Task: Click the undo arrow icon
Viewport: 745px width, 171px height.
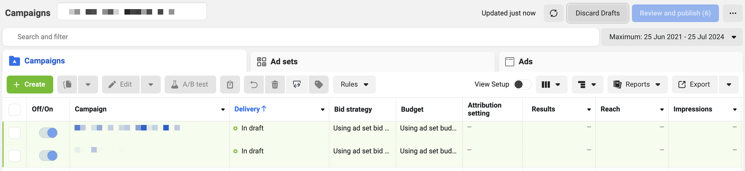Action: [254, 85]
